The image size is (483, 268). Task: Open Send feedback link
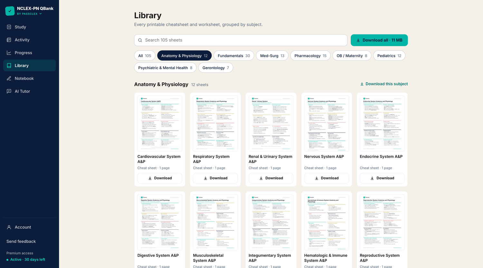point(21,241)
